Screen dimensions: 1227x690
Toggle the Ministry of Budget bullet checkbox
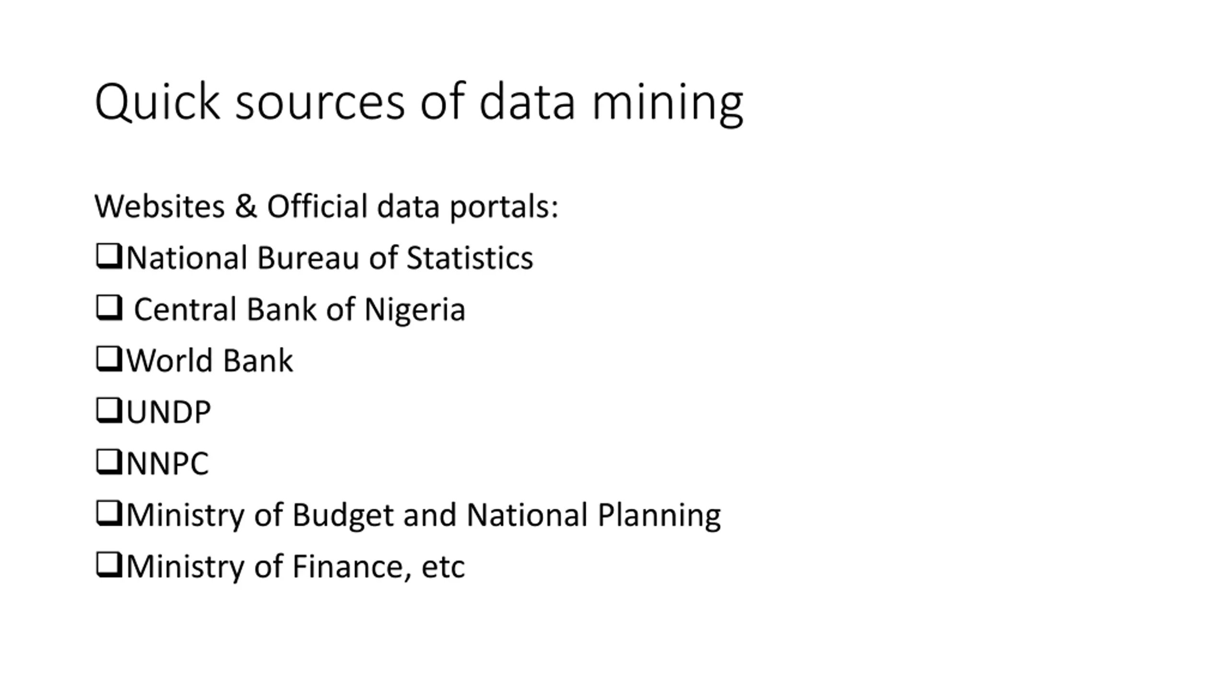pyautogui.click(x=109, y=513)
